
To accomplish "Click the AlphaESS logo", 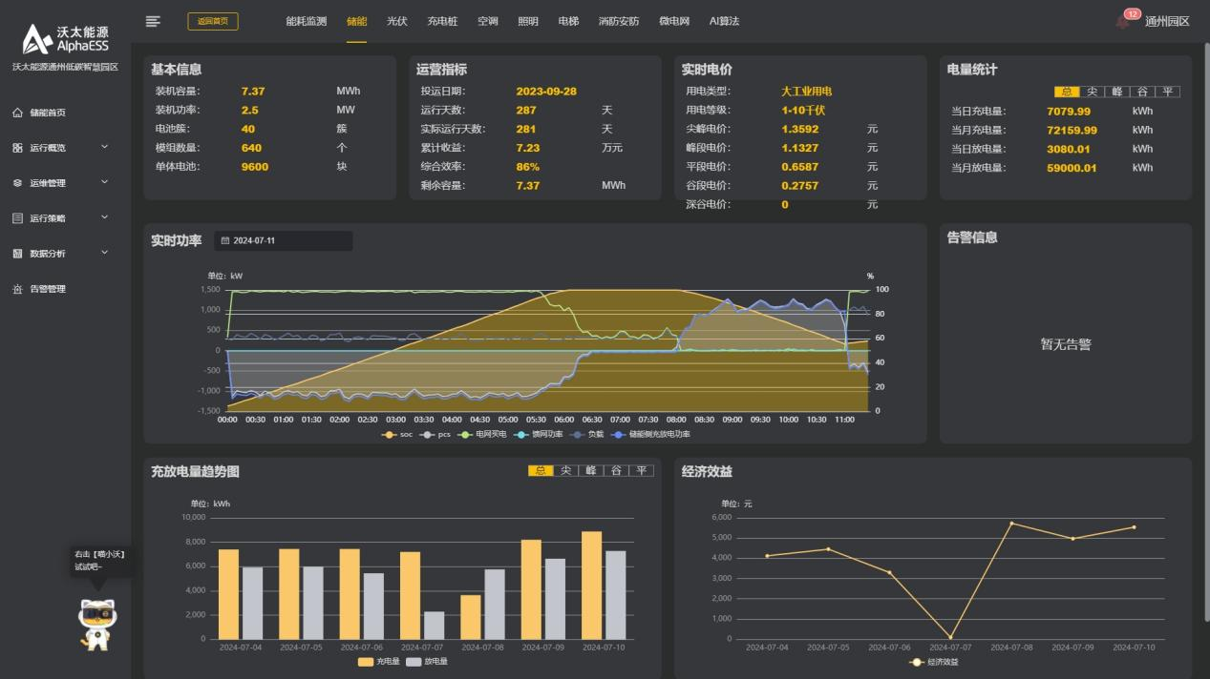I will point(65,40).
